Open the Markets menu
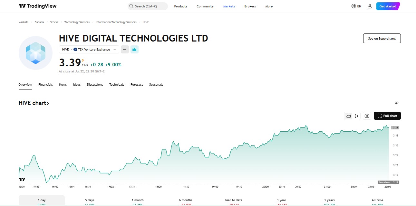Viewport: 416px width, 206px height. pyautogui.click(x=229, y=6)
